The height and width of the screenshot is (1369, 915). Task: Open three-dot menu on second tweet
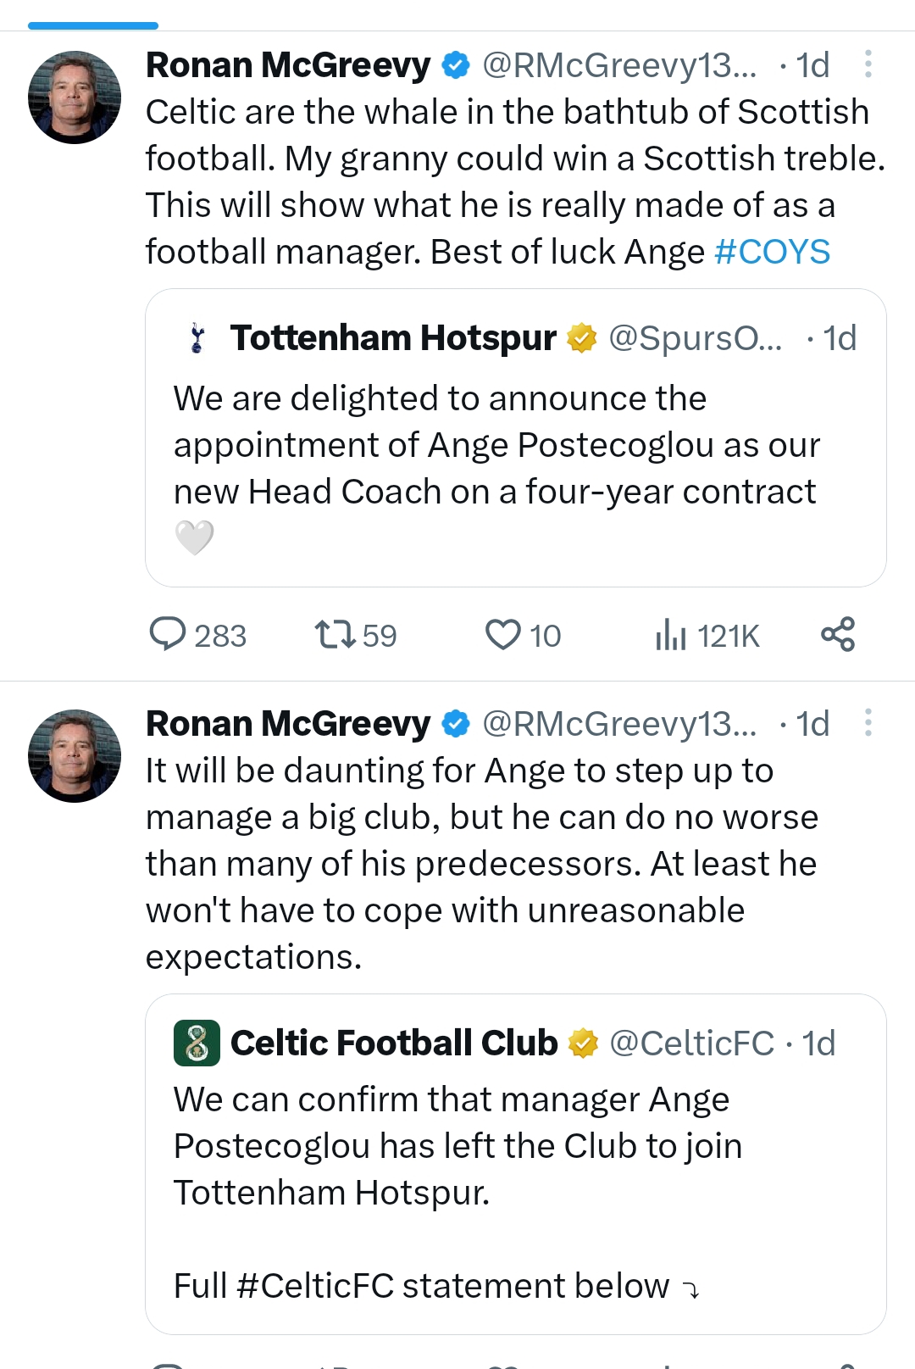coord(868,723)
